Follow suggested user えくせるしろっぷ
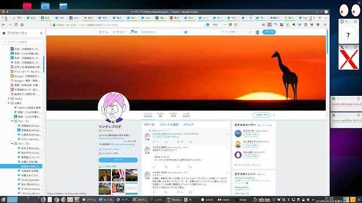 pos(251,145)
